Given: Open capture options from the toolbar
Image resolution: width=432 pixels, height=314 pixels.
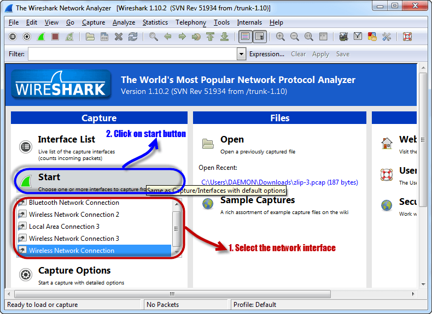Looking at the screenshot, I should pyautogui.click(x=27, y=37).
